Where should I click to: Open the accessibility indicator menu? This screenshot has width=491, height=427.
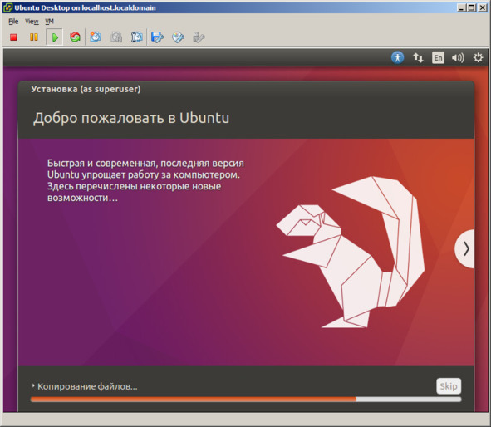click(x=397, y=57)
